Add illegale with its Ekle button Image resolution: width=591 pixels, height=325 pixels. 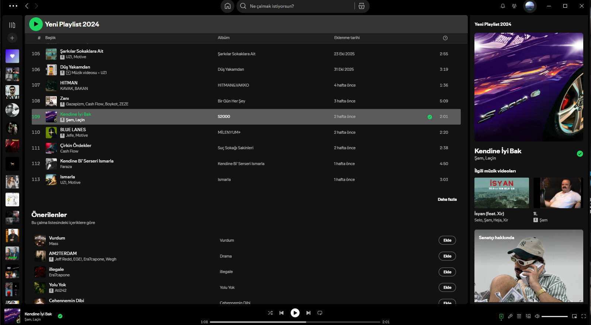(x=447, y=272)
